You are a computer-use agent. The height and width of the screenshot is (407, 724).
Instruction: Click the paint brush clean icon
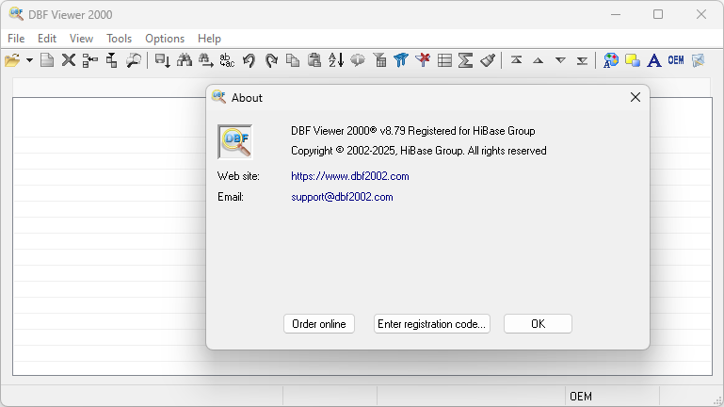[488, 60]
